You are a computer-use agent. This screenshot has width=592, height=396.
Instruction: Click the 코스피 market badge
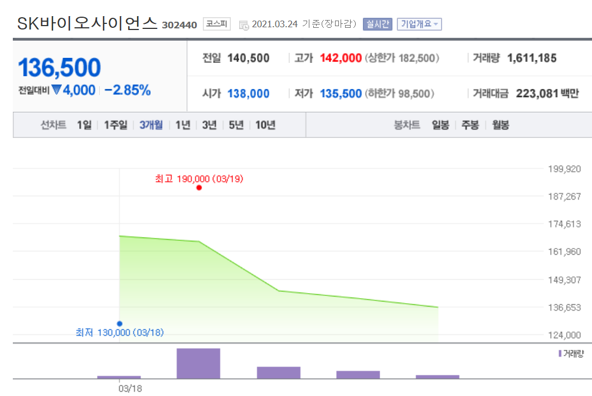217,24
